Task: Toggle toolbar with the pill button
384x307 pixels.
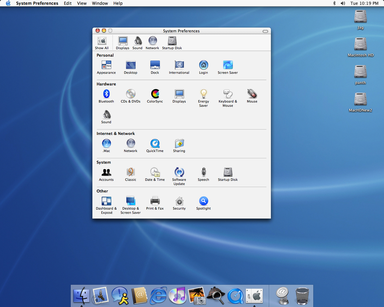Action: (x=265, y=31)
